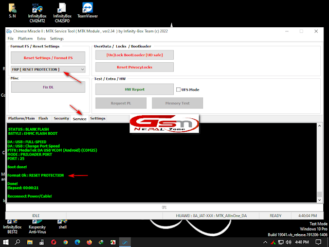Click the 'Elapsed: 00:00:21' log line
Viewport: 329px width, 247px height.
coord(23,188)
